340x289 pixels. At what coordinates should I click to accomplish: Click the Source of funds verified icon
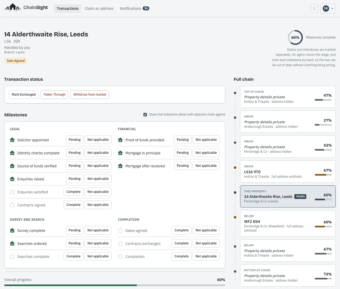(x=12, y=166)
